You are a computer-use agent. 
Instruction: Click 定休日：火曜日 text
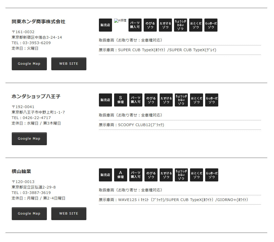[x=25, y=48]
